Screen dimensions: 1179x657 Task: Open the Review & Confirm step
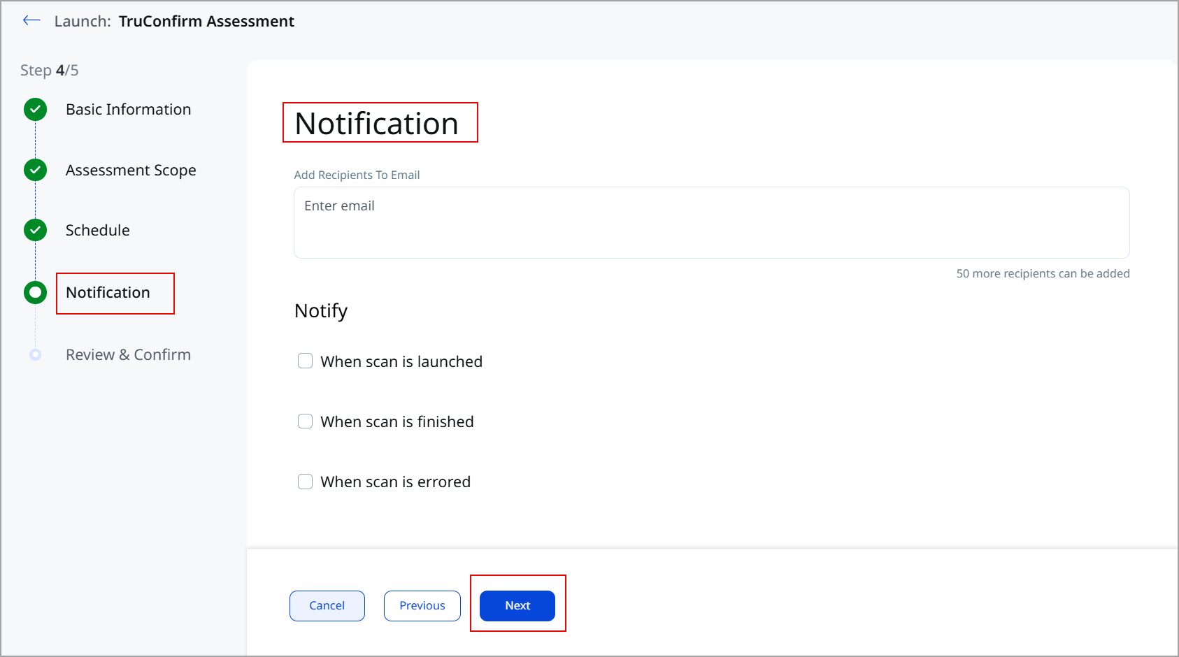click(128, 354)
